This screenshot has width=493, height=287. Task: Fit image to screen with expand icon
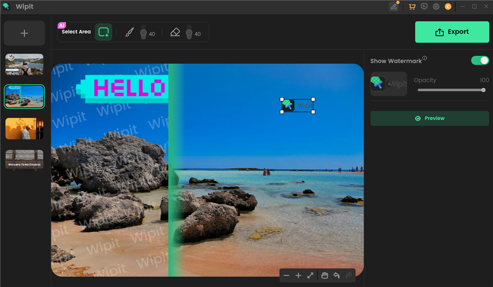point(310,276)
